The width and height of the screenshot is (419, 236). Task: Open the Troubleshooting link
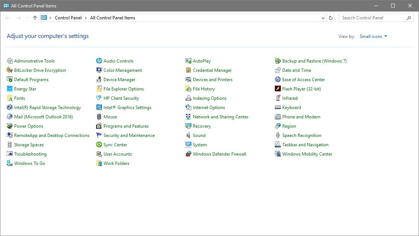(x=30, y=154)
